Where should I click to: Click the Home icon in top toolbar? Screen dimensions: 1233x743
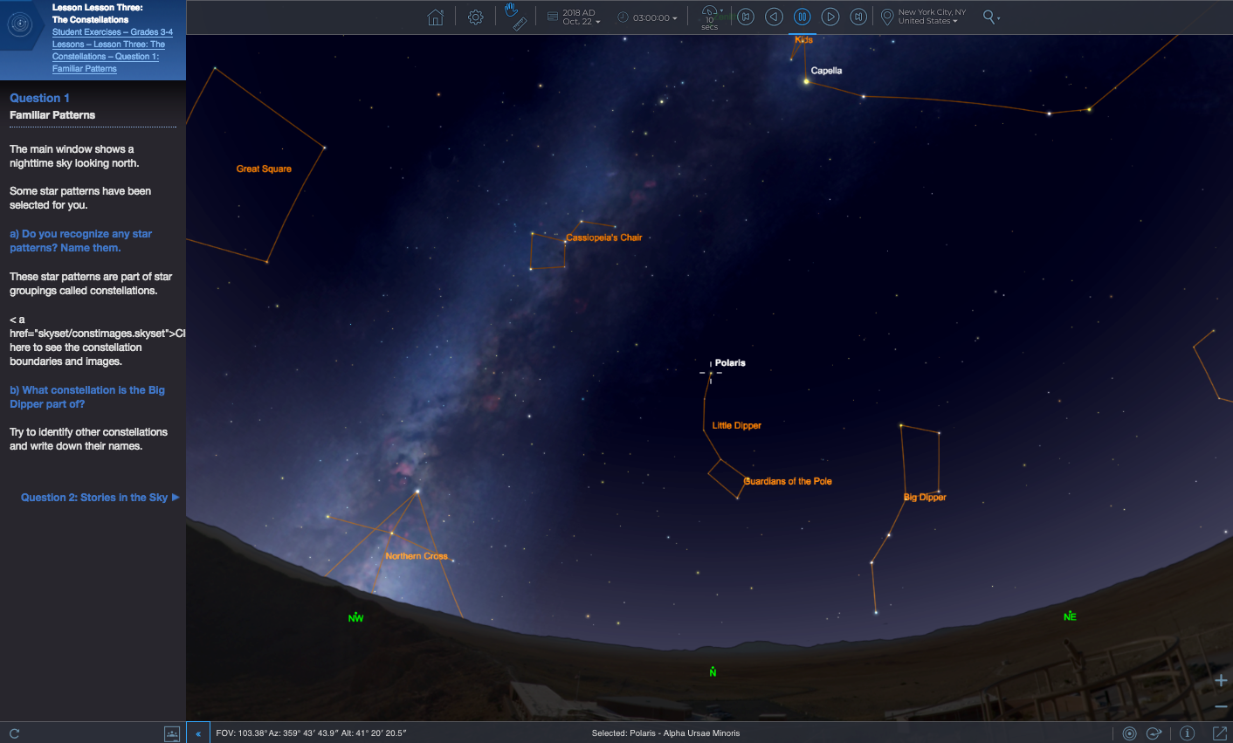point(436,17)
